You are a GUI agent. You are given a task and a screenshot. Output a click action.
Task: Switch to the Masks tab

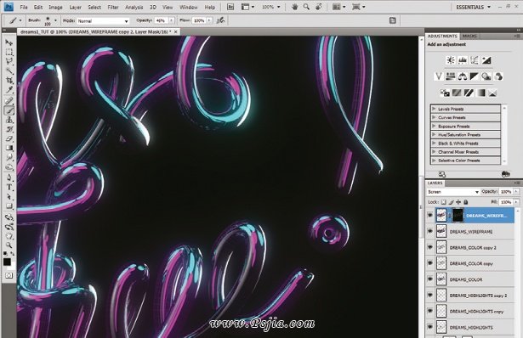tap(469, 36)
